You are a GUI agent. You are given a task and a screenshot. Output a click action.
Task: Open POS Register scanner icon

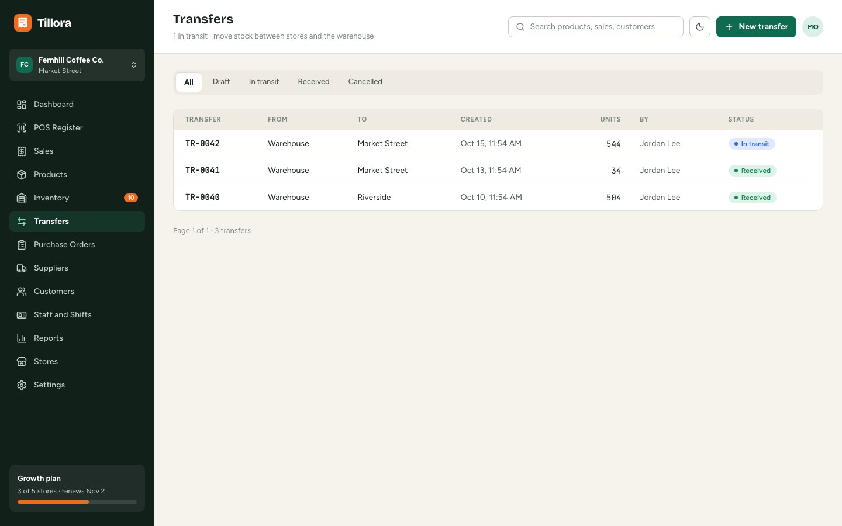pyautogui.click(x=22, y=128)
